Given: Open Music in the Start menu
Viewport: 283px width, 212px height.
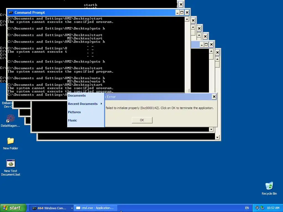Looking at the screenshot, I should click(x=72, y=120).
